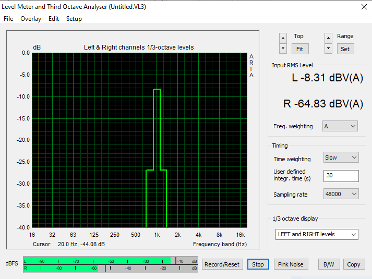Click the Copy button

(354, 264)
